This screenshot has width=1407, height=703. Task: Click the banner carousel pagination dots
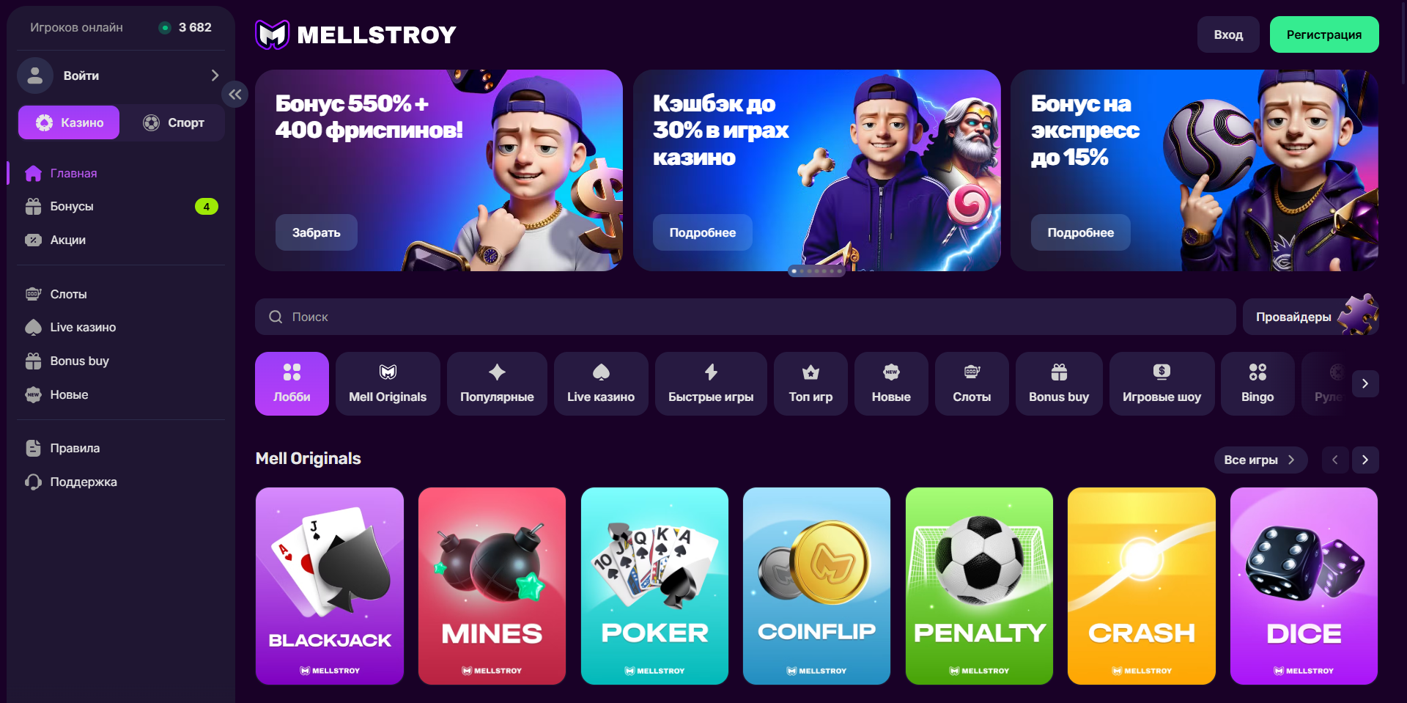pyautogui.click(x=816, y=271)
